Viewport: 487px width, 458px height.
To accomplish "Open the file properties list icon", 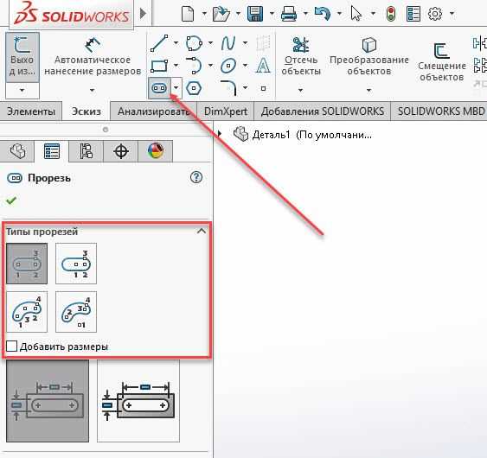I will pos(413,14).
